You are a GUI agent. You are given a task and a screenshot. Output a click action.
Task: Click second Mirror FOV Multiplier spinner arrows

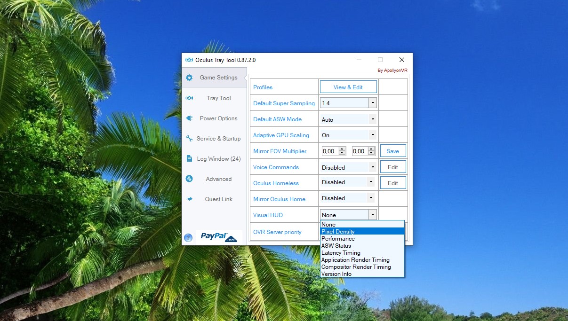tap(371, 151)
